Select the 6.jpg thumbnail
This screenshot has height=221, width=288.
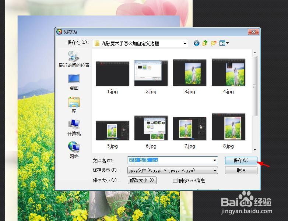click(151, 128)
